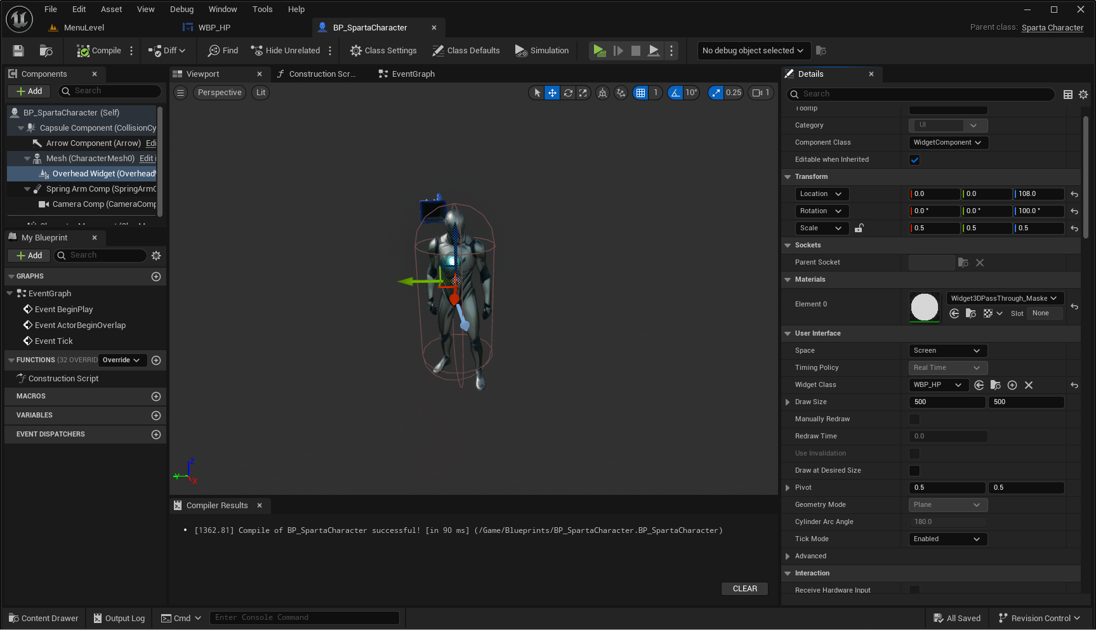The width and height of the screenshot is (1096, 630).
Task: Toggle grid snapping in viewport
Action: point(641,93)
